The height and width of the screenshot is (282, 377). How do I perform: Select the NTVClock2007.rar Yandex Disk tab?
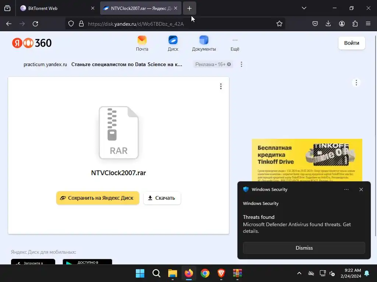point(141,8)
